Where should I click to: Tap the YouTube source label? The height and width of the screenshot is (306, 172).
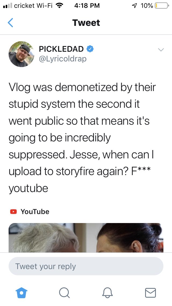35,211
